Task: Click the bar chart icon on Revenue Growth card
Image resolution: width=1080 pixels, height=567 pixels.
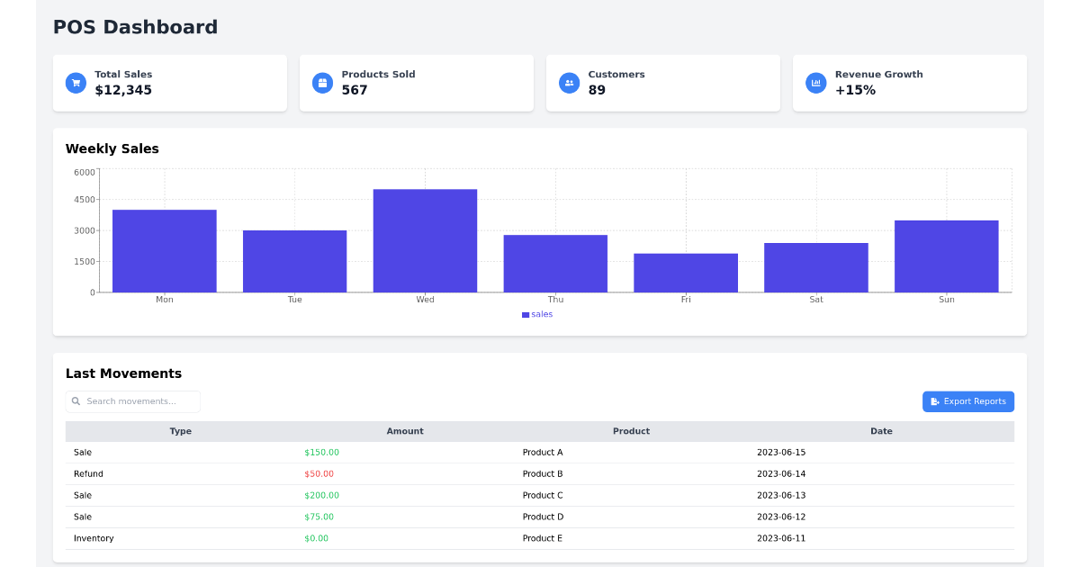Action: (815, 82)
